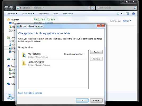Click the Network icon in sidebar
The width and height of the screenshot is (142, 106).
(8, 84)
